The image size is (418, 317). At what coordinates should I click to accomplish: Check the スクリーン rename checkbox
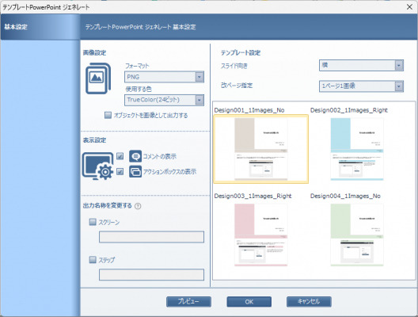click(93, 222)
